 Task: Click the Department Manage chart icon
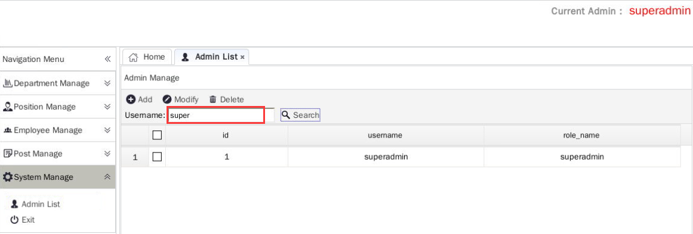pyautogui.click(x=8, y=83)
